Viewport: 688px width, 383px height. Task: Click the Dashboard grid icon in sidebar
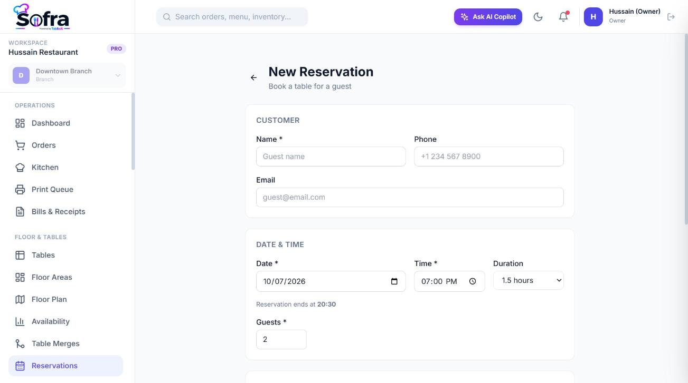[x=20, y=123]
